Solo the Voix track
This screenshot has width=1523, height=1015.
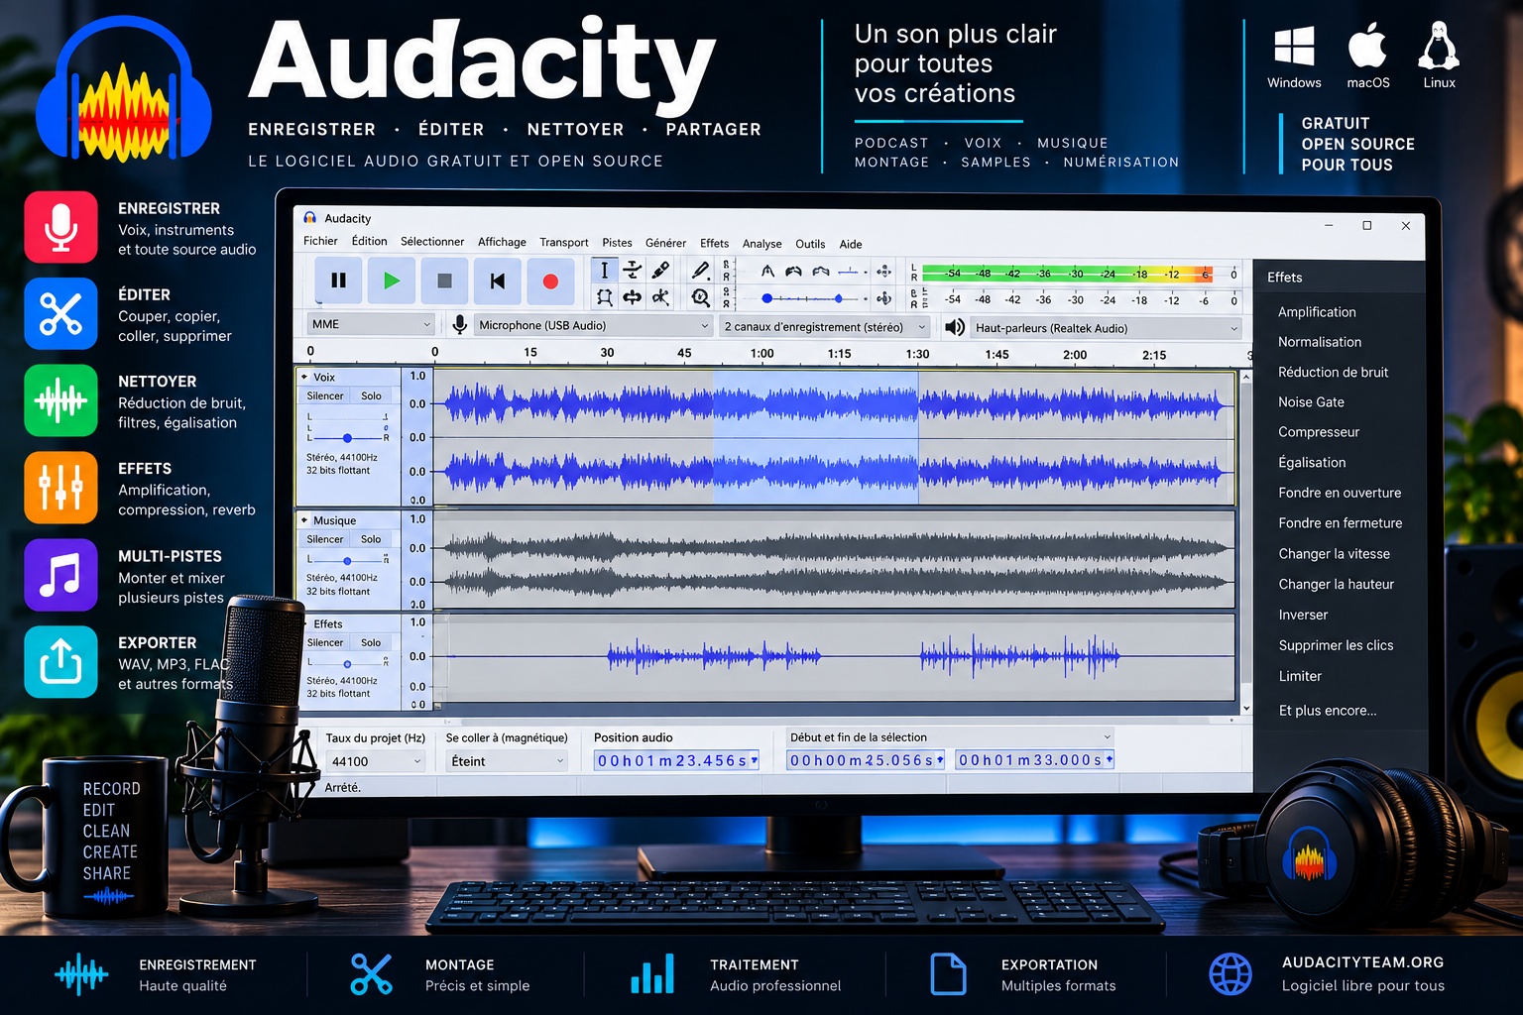click(x=371, y=395)
